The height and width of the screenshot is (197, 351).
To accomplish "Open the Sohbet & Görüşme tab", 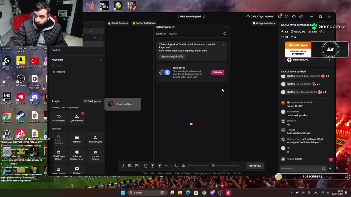I will (144, 23).
